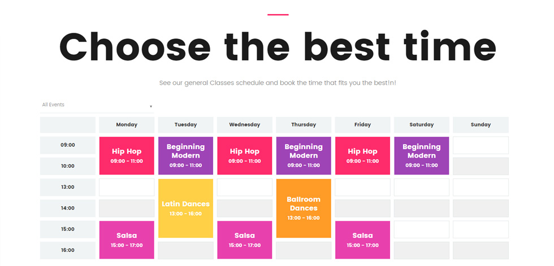
Task: Open Wednesday Hip Hop 09:00 class
Action: (244, 155)
